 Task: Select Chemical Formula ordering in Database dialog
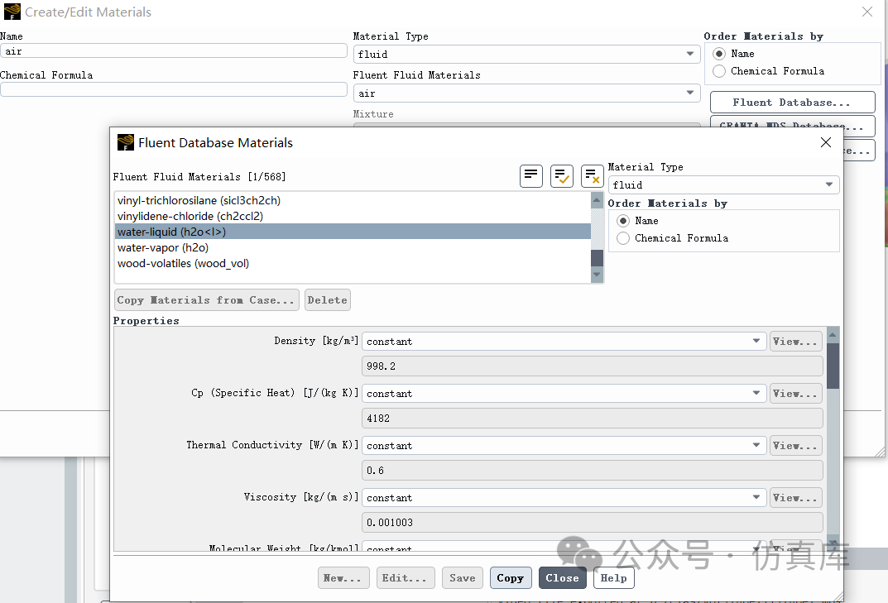pyautogui.click(x=623, y=238)
